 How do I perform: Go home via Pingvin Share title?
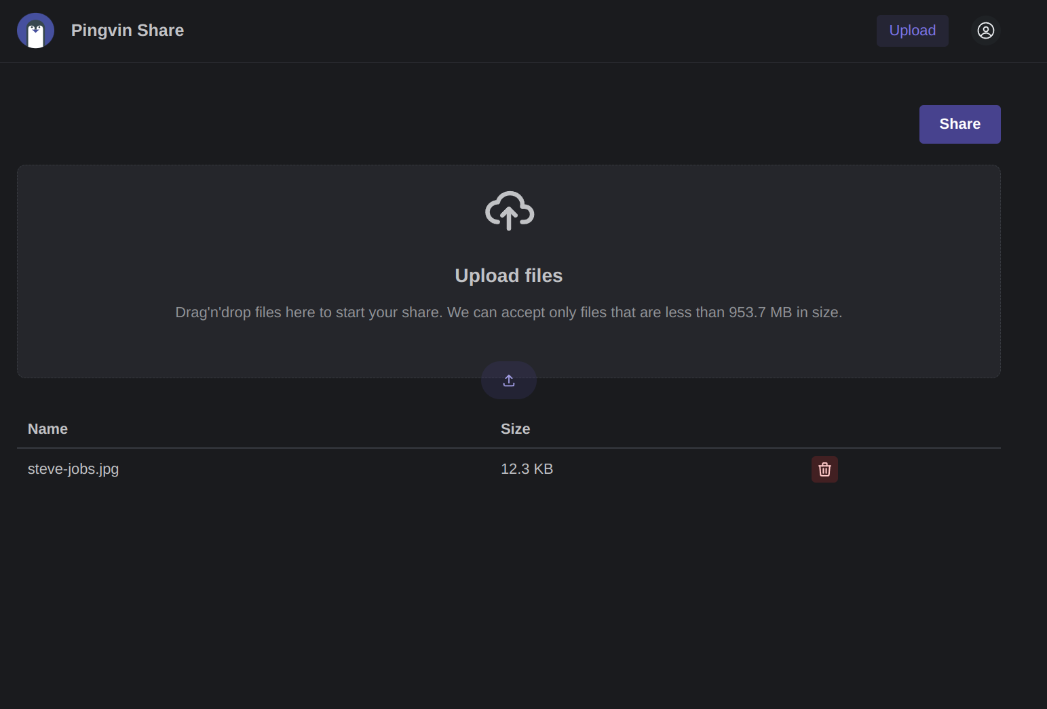point(128,31)
